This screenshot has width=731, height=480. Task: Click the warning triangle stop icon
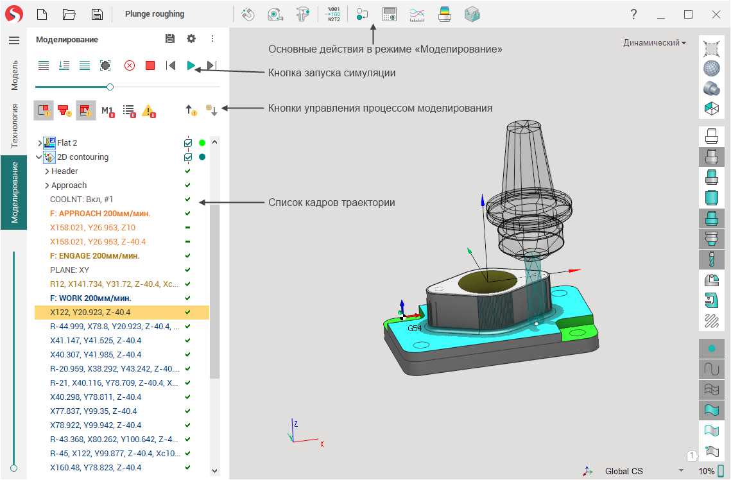pos(149,110)
